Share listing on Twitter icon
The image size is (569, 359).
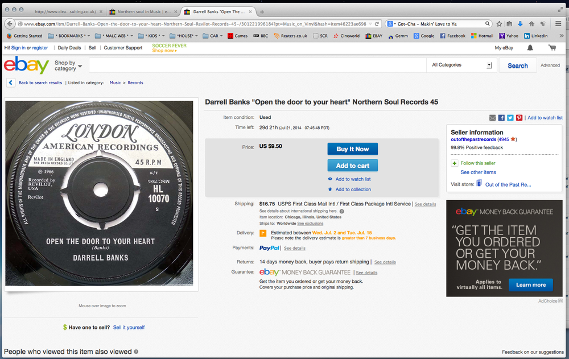tap(510, 118)
